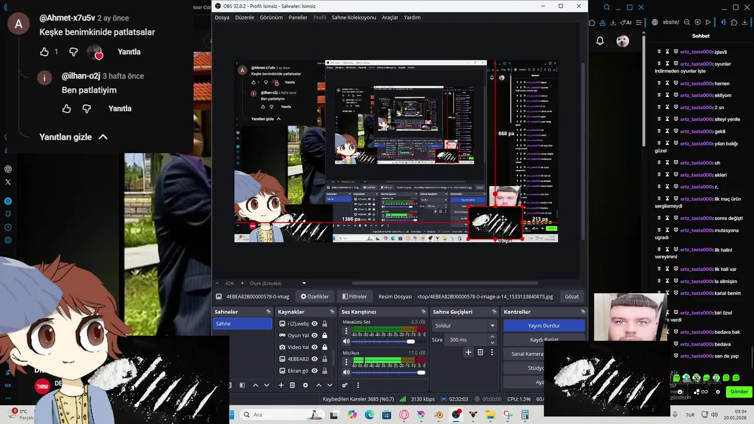Undock the Kontroller panel
Screen dimensions: 754x424
(x=583, y=312)
